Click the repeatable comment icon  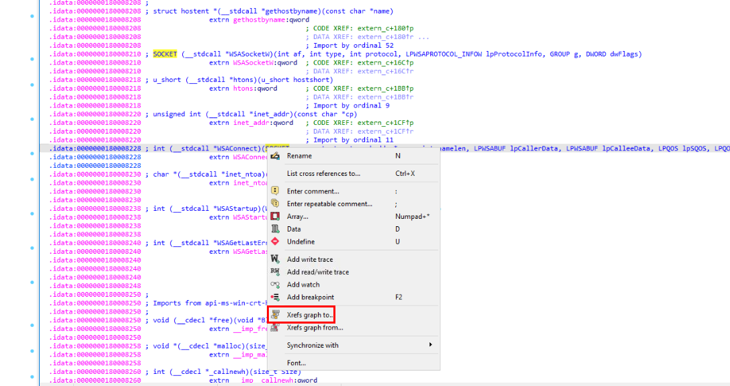[275, 203]
